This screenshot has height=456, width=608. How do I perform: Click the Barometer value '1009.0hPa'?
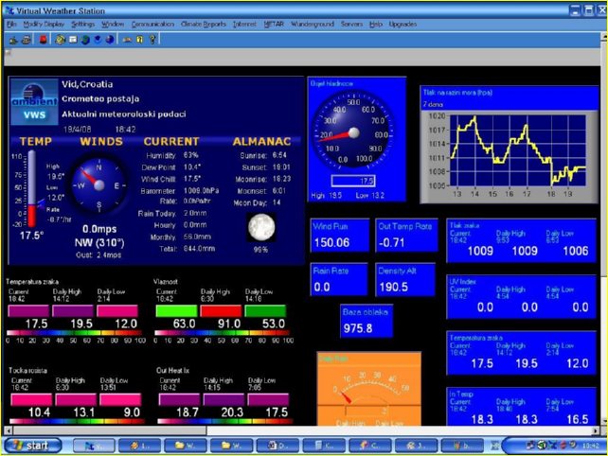click(x=201, y=191)
